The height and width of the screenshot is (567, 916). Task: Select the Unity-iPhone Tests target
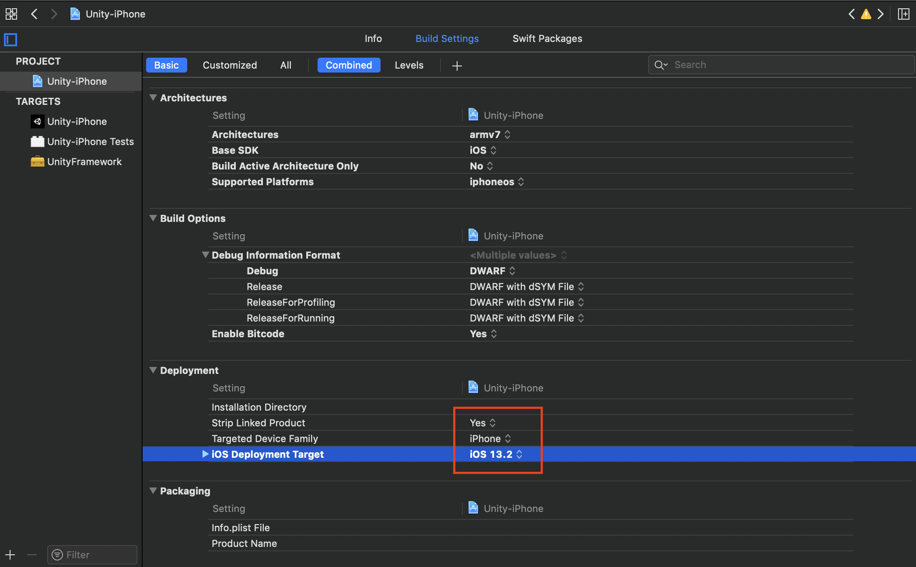(90, 142)
